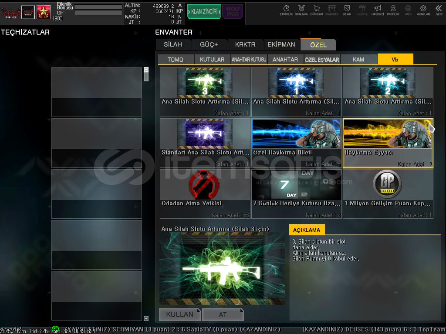Screen dimensions: 446x334
Task: Switch to the EKİPMAN tab
Action: pyautogui.click(x=281, y=44)
